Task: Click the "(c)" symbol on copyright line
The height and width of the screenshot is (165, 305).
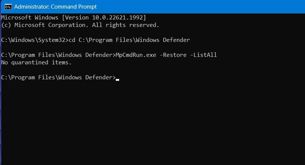Action: click(x=6, y=25)
